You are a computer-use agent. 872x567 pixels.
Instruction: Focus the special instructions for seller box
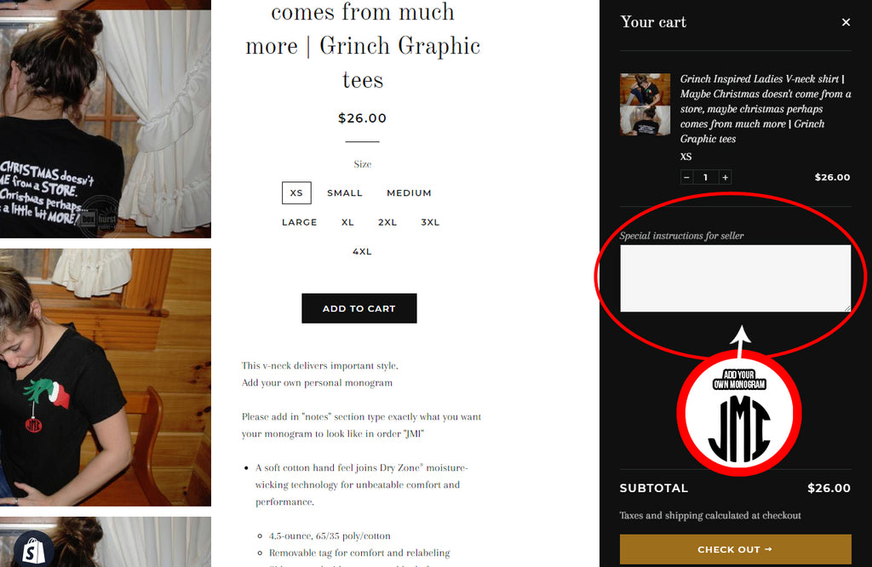735,278
